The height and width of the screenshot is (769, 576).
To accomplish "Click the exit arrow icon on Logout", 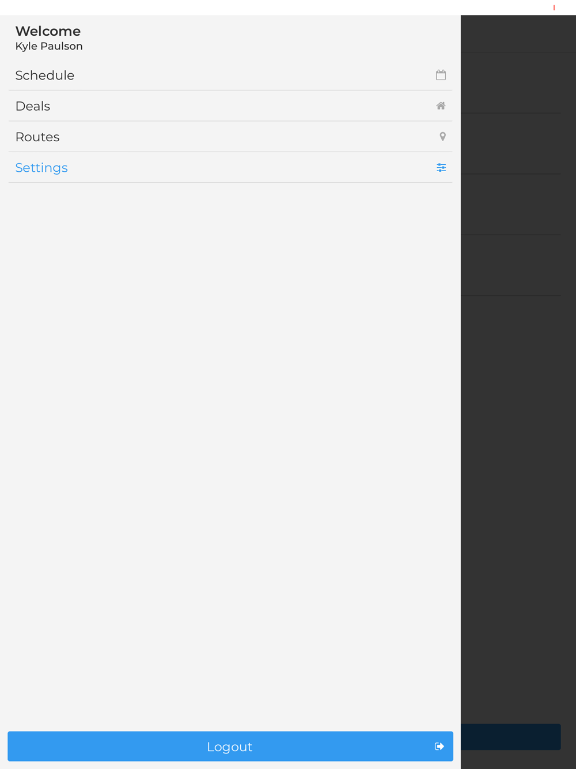I will pos(439,747).
